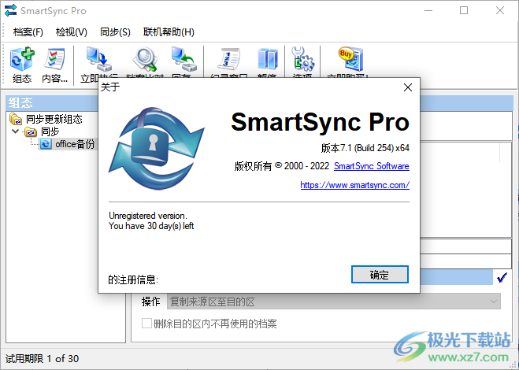Click the 试用期限 1 of 30 status text

[x=42, y=358]
